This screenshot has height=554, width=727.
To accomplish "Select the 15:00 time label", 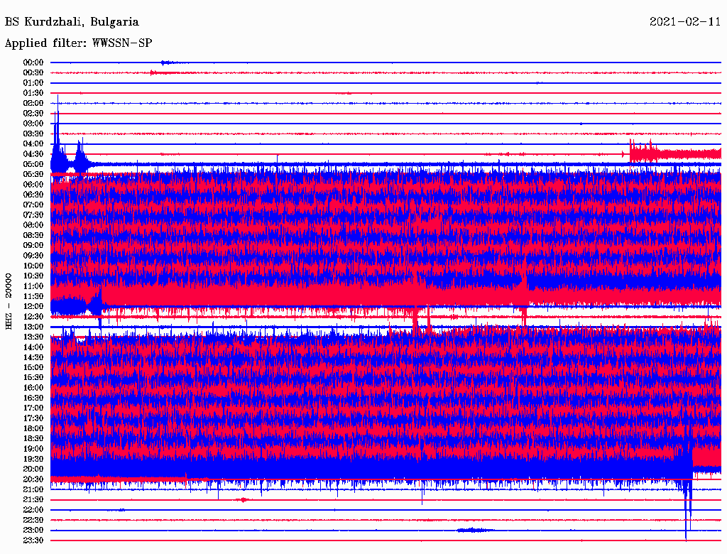I will (x=33, y=367).
